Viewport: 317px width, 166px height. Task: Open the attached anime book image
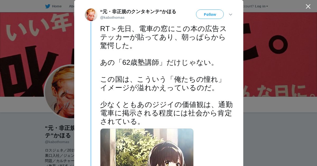147,147
